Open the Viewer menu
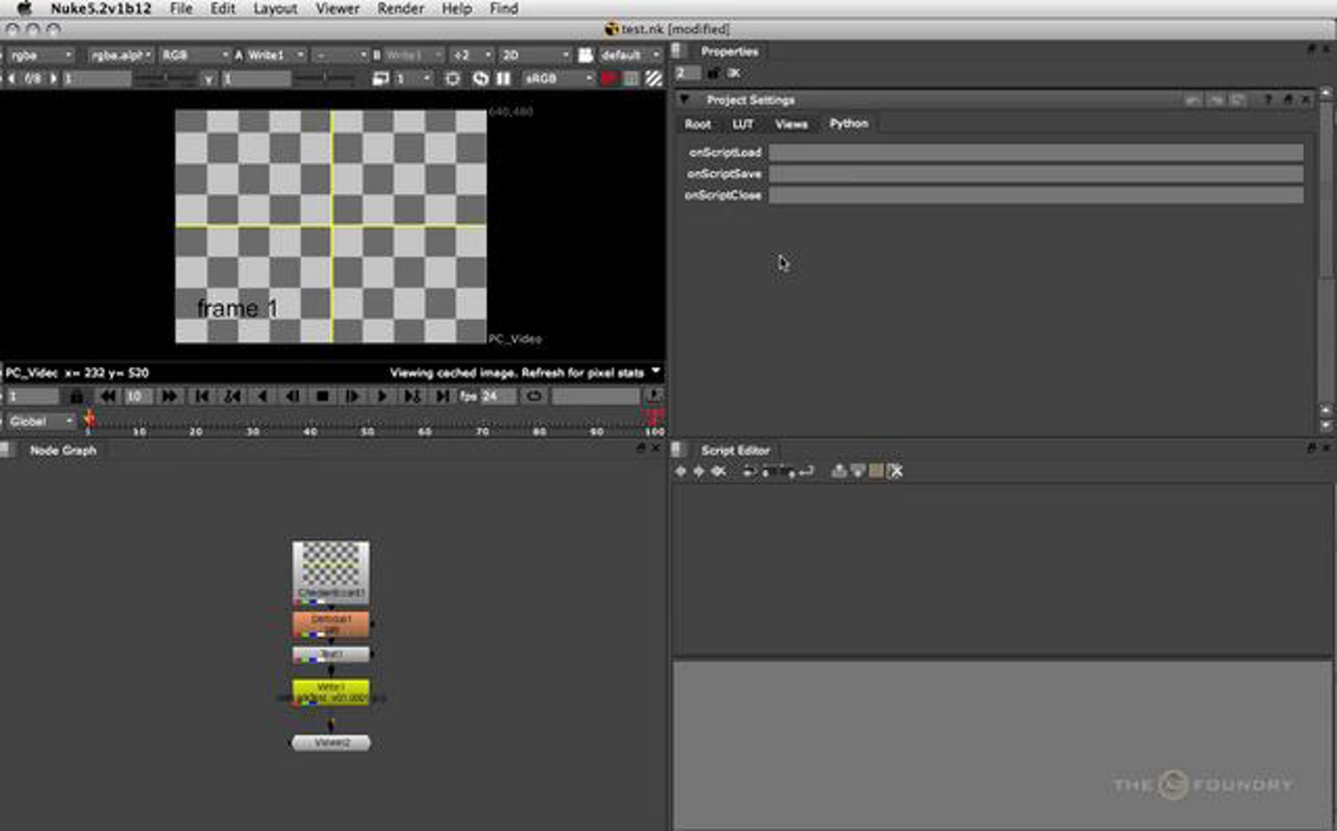1337x831 pixels. pyautogui.click(x=338, y=8)
